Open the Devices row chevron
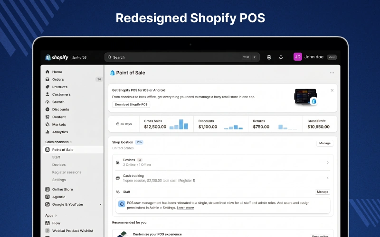Viewport: 380px width, 237px height. click(328, 163)
